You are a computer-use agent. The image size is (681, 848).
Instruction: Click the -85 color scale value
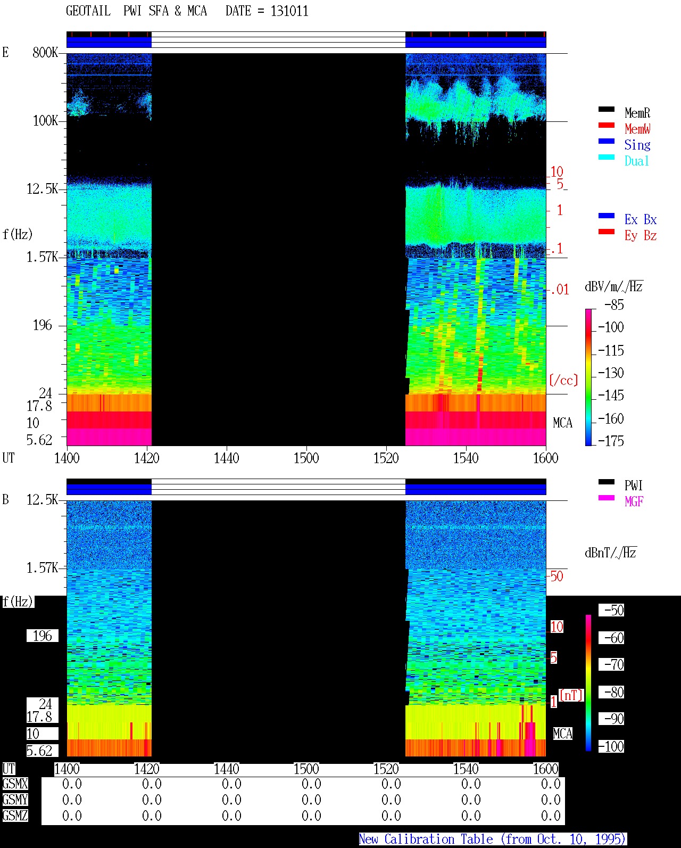[x=614, y=305]
